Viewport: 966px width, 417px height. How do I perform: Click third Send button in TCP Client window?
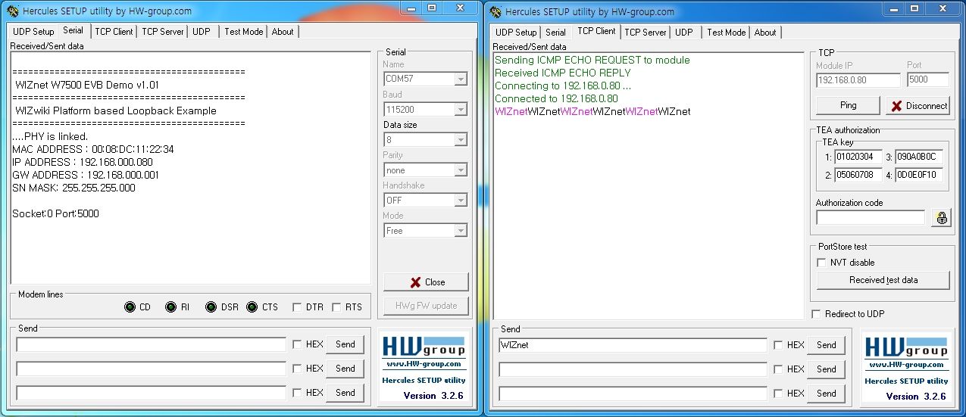827,394
